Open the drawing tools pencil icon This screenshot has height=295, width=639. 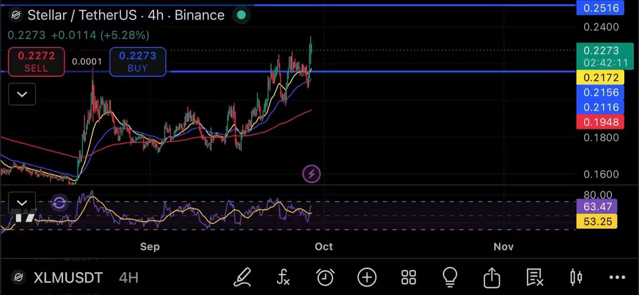[x=243, y=276]
